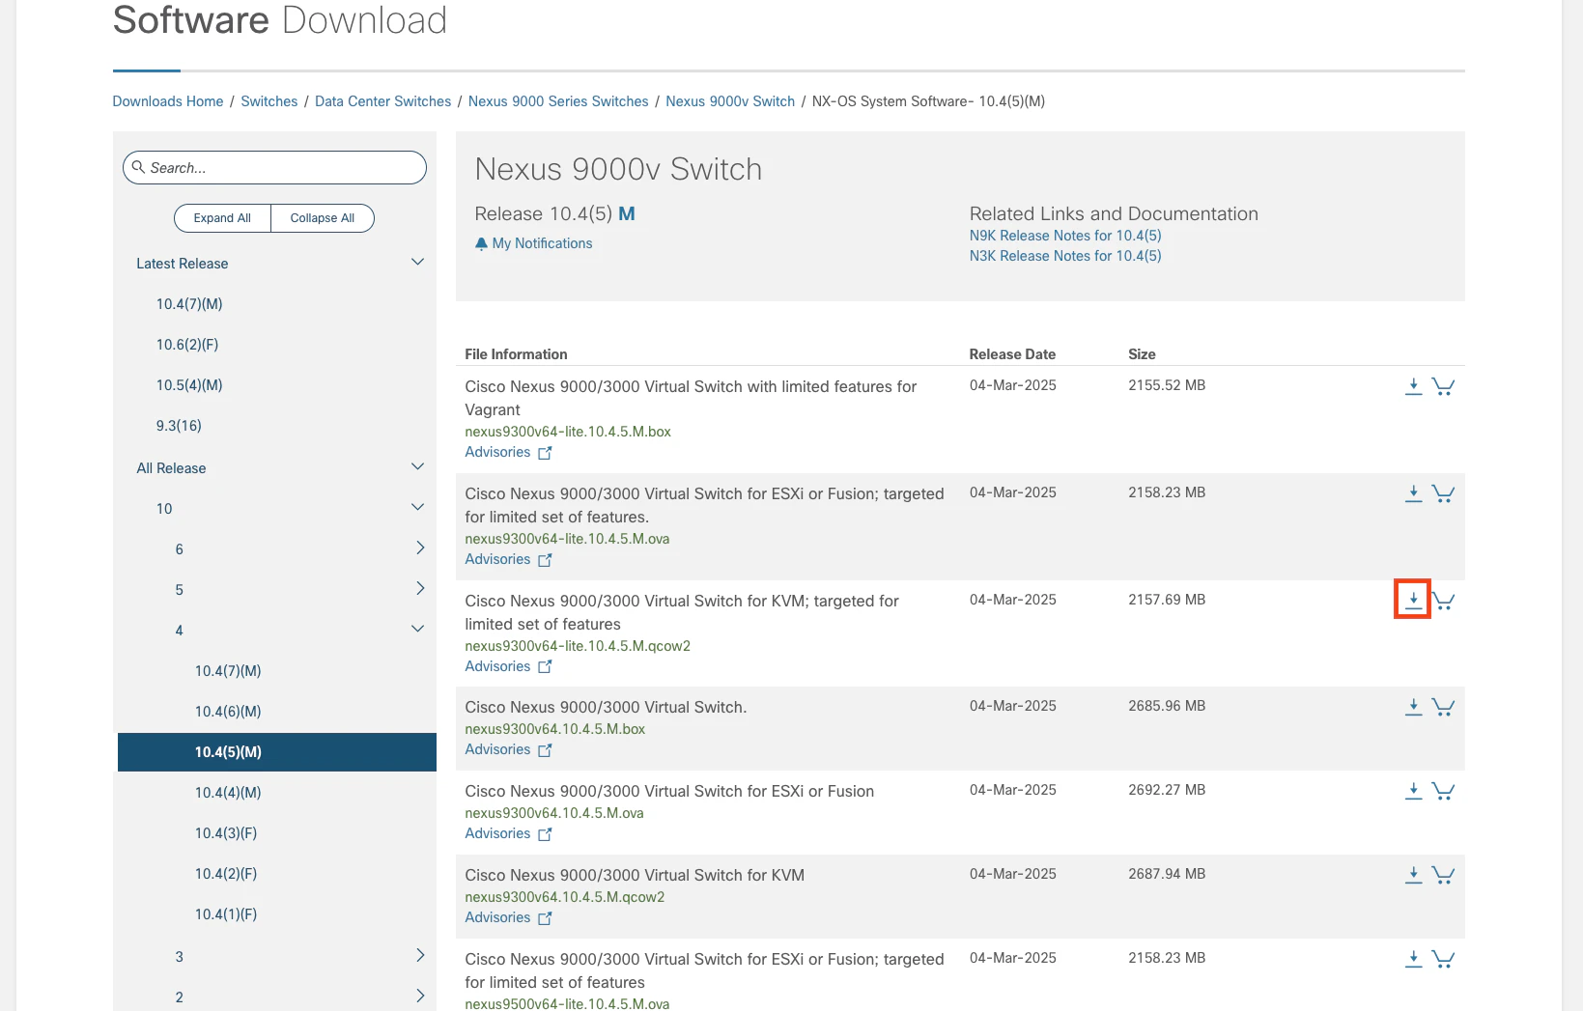Click the Collapse All button
The width and height of the screenshot is (1583, 1011).
tap(323, 218)
